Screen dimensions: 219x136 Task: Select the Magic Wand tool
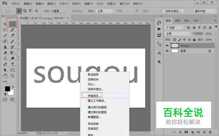13,30
